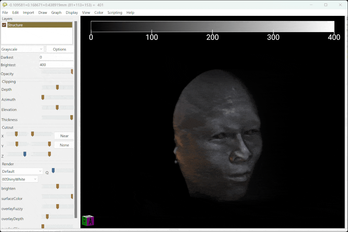
Task: Click the Thickness slider handle
Action: click(71, 118)
